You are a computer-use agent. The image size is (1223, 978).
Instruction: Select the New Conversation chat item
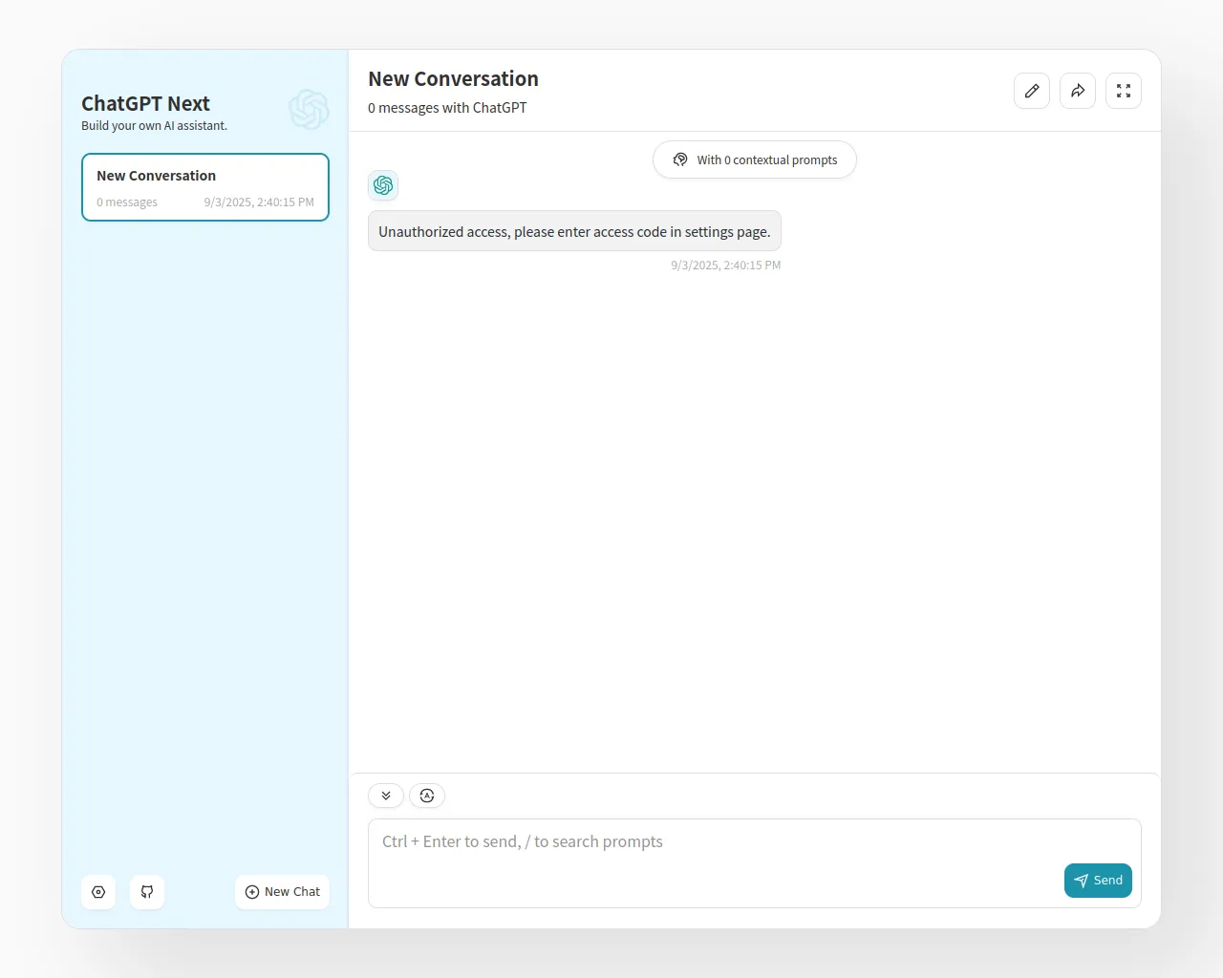coord(205,187)
